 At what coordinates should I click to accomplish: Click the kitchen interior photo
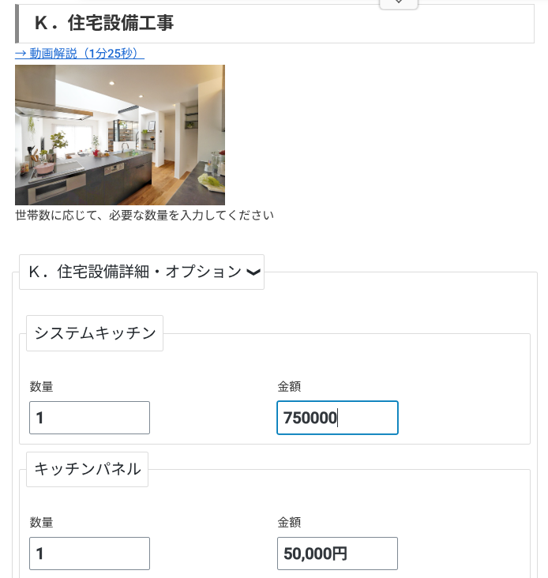120,135
